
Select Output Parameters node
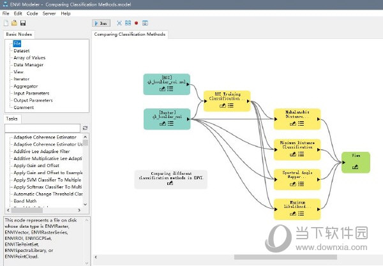[33, 100]
